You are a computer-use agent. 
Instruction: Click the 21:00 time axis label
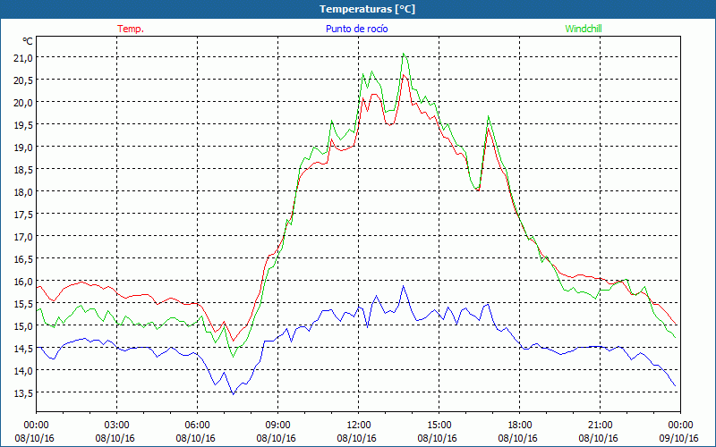point(600,424)
